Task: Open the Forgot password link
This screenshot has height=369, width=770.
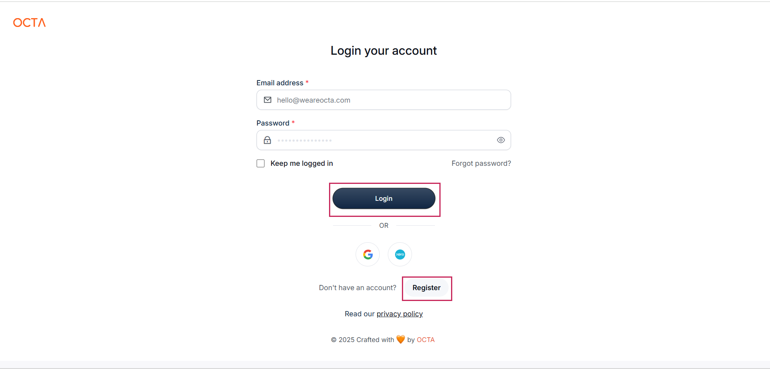Action: click(481, 163)
